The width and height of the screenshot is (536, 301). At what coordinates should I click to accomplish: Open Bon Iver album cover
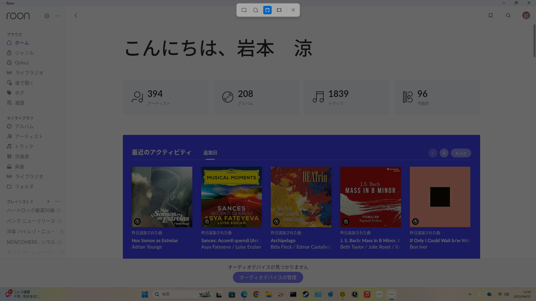tap(440, 197)
